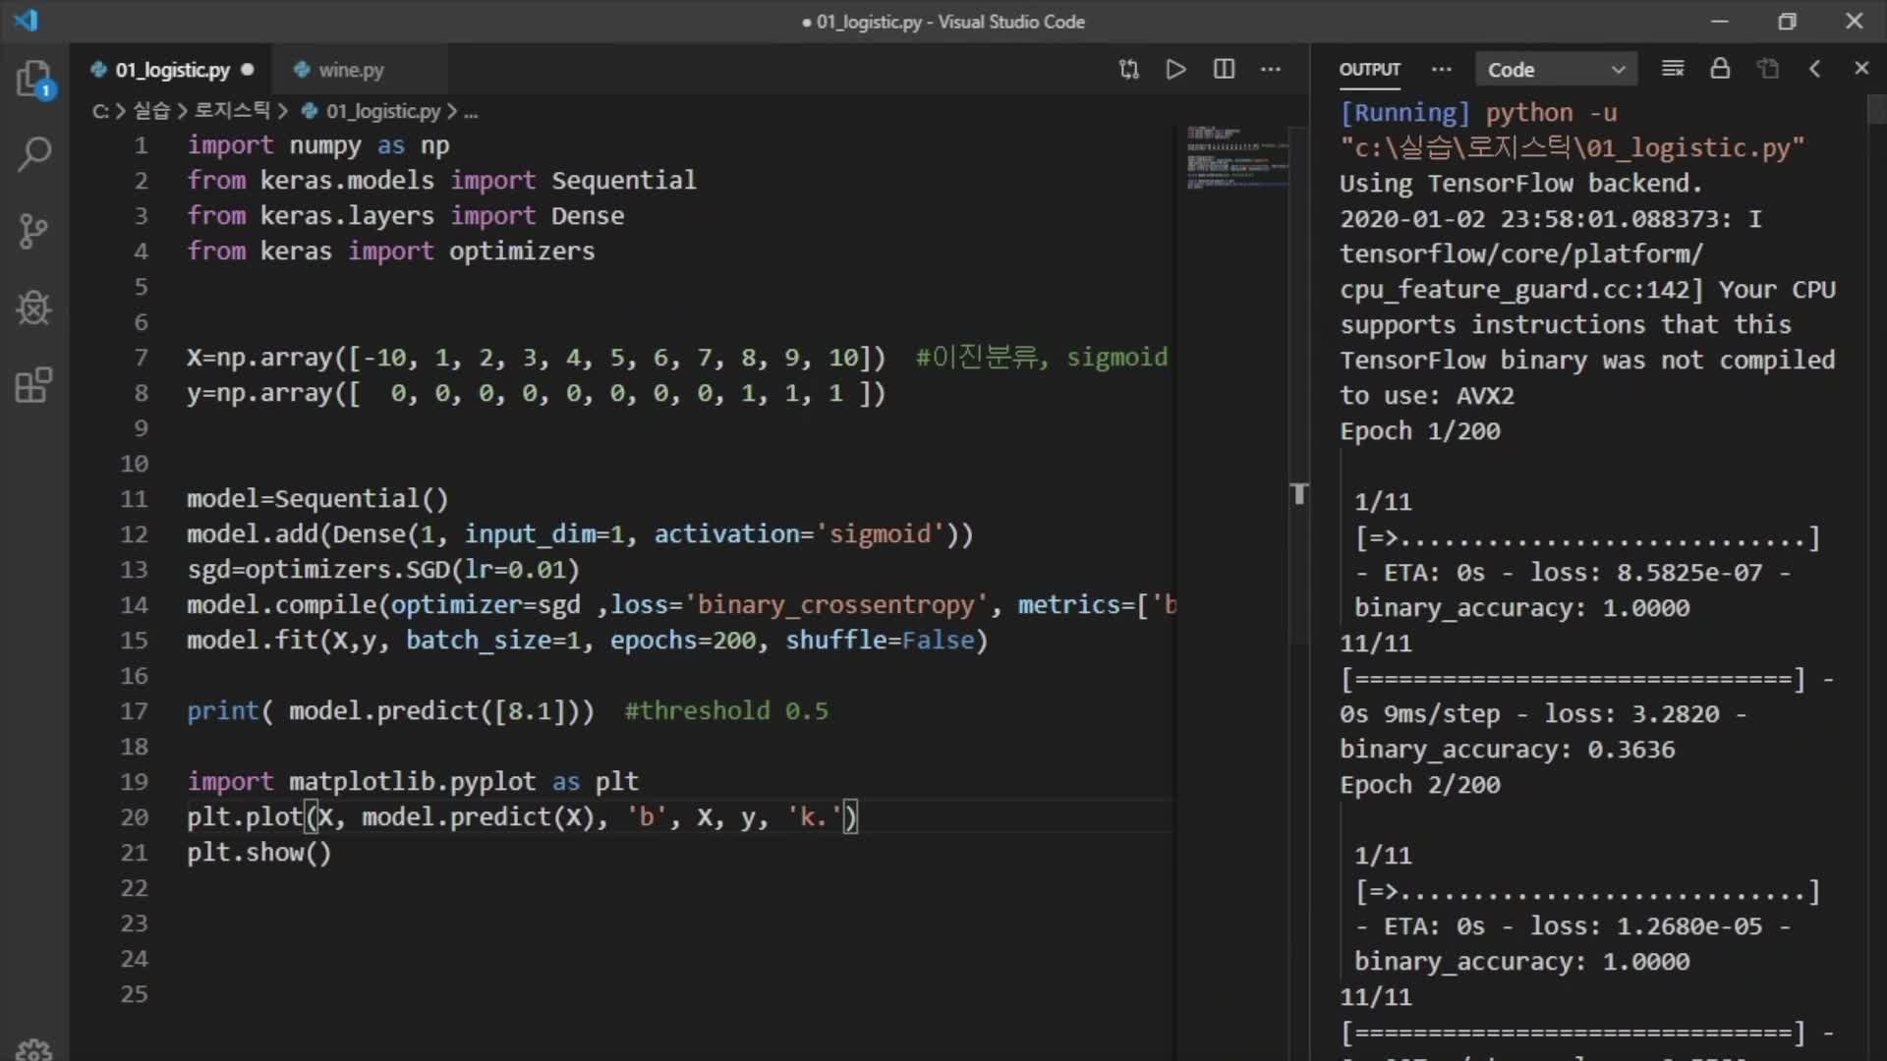Viewport: 1887px width, 1061px height.
Task: Click 'loss: 3.2820' in the output
Action: pos(1631,714)
